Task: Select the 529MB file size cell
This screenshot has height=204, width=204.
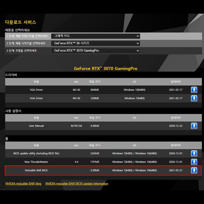Action: tap(95, 98)
